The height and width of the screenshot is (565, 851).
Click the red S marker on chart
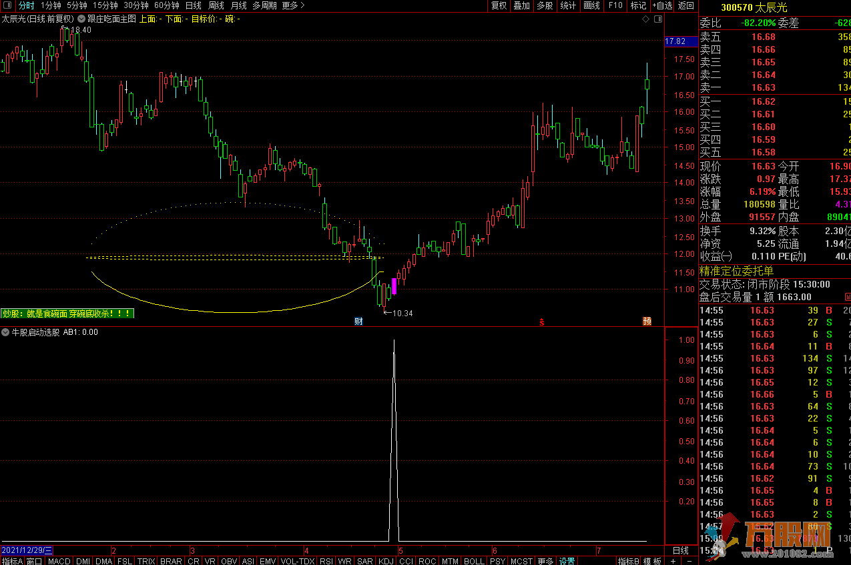click(542, 322)
